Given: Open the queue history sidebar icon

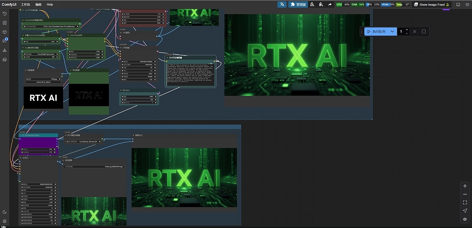Looking at the screenshot, I should [4, 14].
